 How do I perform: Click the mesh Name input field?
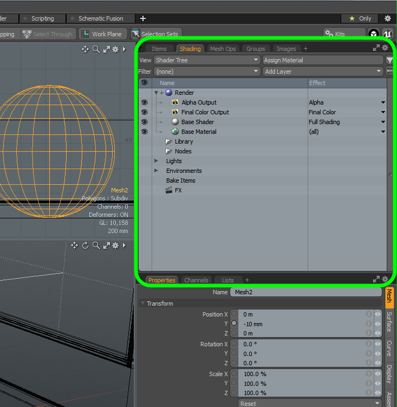[305, 292]
